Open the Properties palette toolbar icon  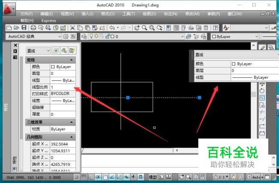[169, 28]
